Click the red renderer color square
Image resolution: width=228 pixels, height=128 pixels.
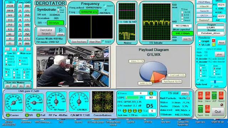tap(214, 41)
